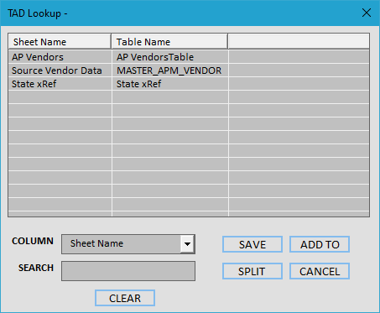Screen dimensions: 380x313
Task: Select the Source Vendor Data cell
Action: click(60, 70)
